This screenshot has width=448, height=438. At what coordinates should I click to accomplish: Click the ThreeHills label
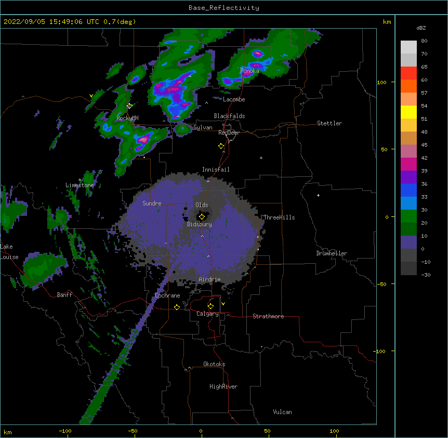[279, 217]
